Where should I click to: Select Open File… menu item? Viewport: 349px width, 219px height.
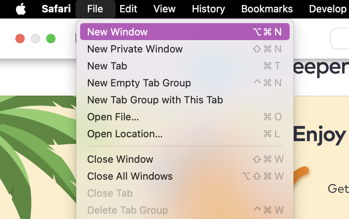tap(185, 116)
